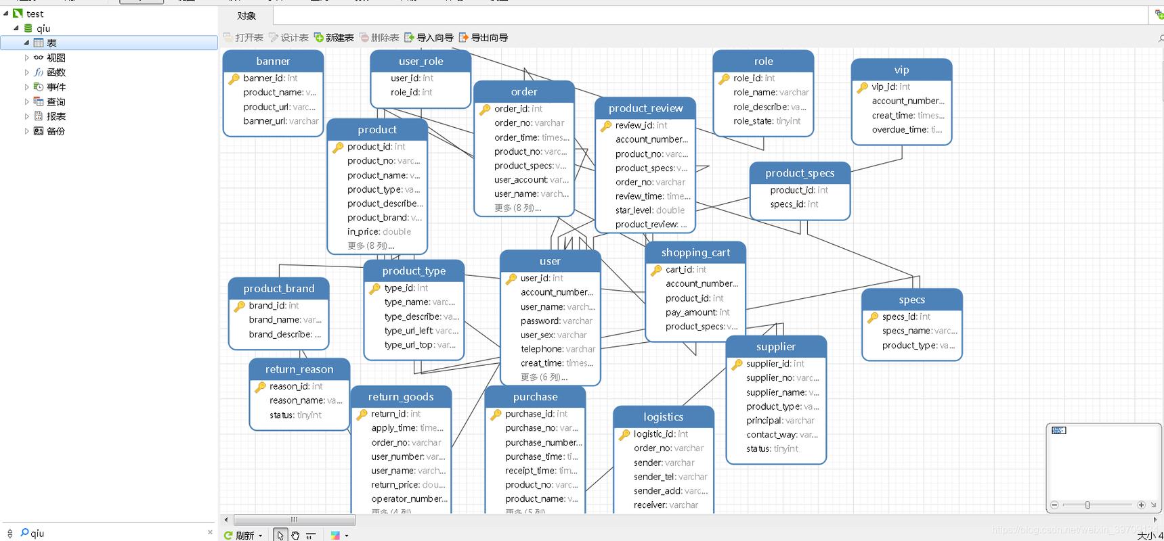Click the overdue_time field in vip table
Screen dimensions: 1164x541
[907, 130]
